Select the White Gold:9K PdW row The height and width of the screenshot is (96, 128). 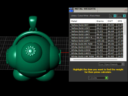tap(97, 44)
